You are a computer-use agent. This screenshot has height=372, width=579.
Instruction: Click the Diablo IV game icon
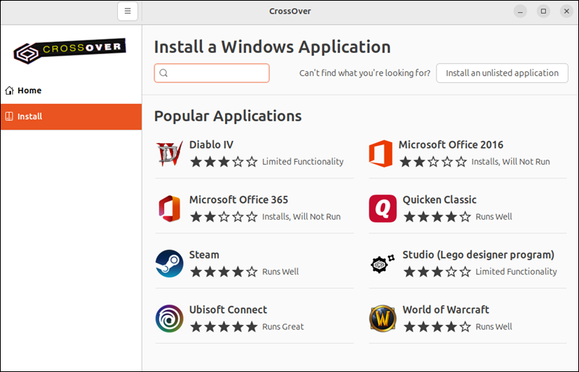pyautogui.click(x=169, y=154)
